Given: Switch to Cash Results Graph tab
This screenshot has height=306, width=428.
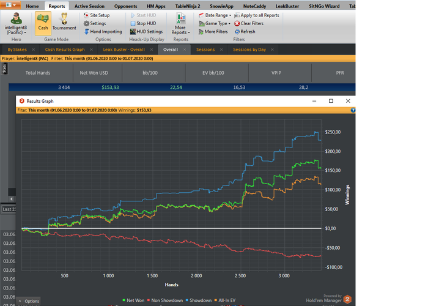Looking at the screenshot, I should (x=65, y=50).
